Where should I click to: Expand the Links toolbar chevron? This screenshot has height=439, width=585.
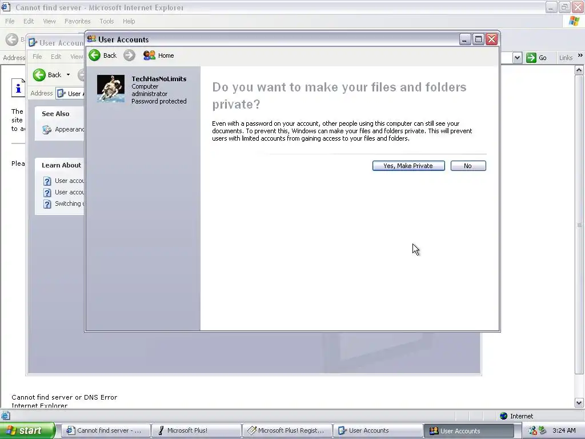click(x=580, y=55)
